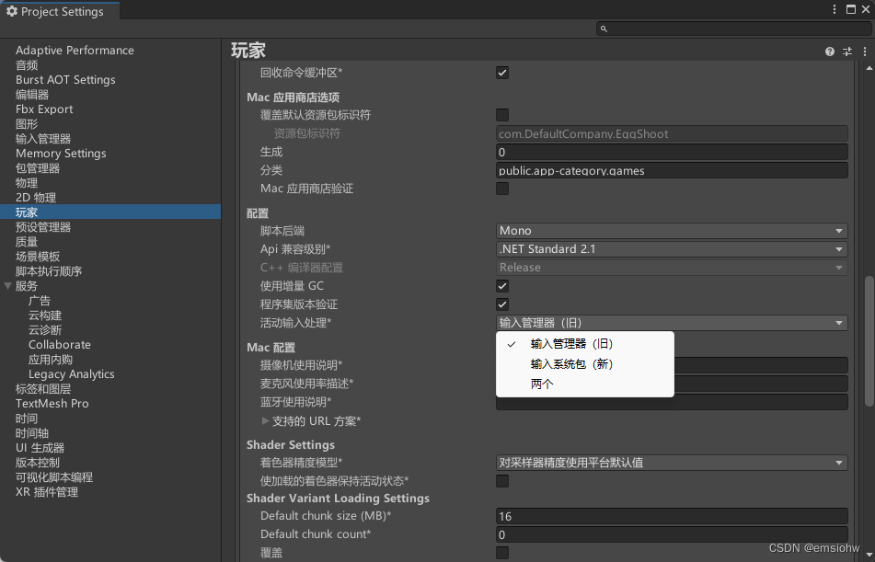
Task: Select 输入管理器（旧）option in the popup
Action: pos(585,344)
